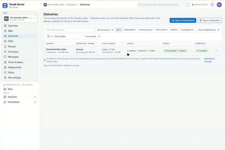Click 2 objects · 3 photos · 1 video

click(141, 51)
